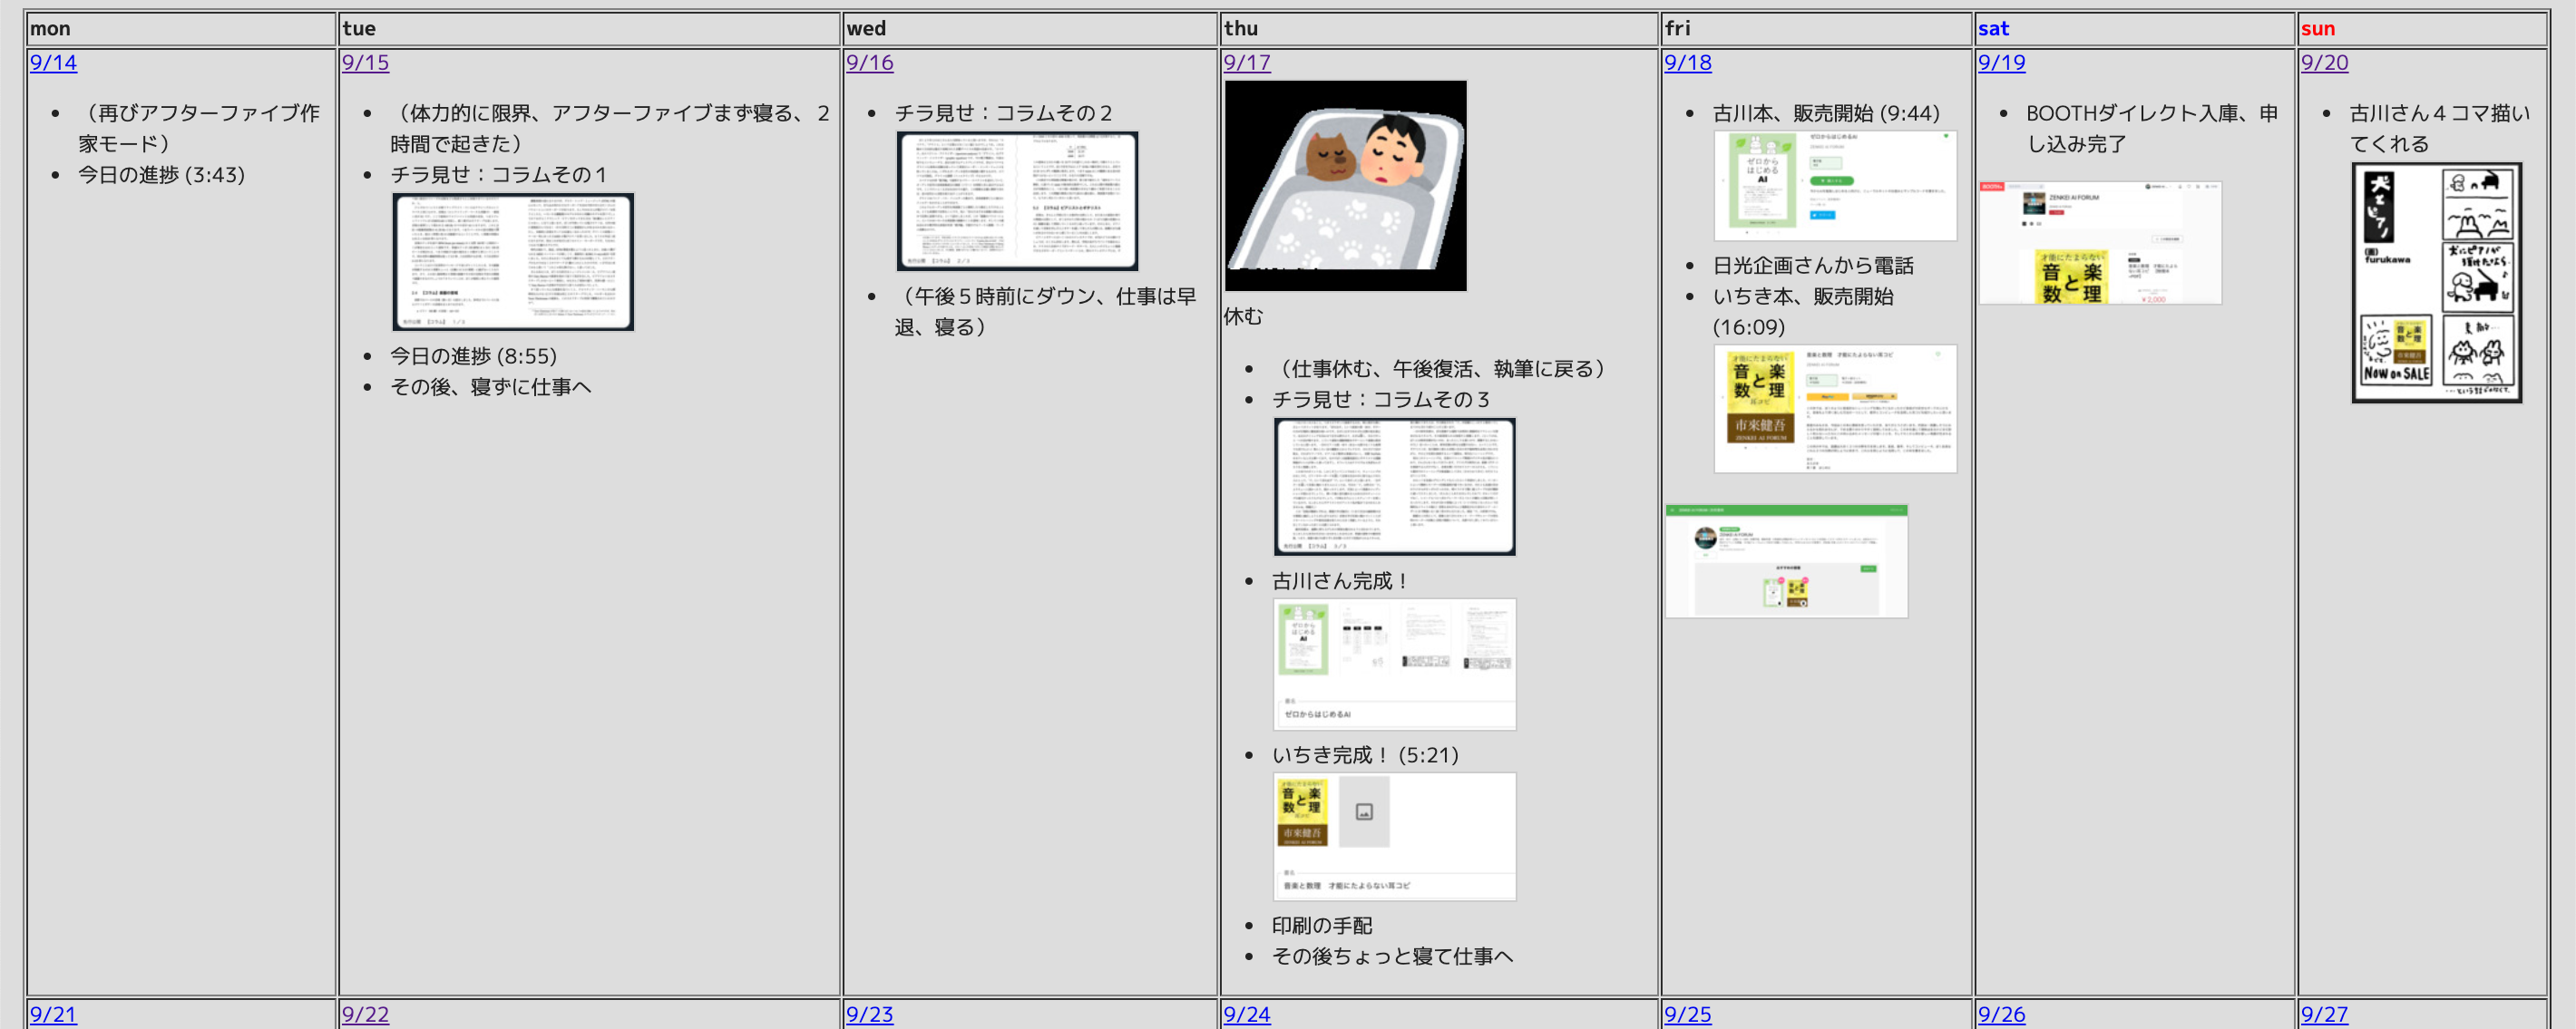Open the 9/15 date link
Viewport: 2576px width, 1029px height.
coord(366,62)
